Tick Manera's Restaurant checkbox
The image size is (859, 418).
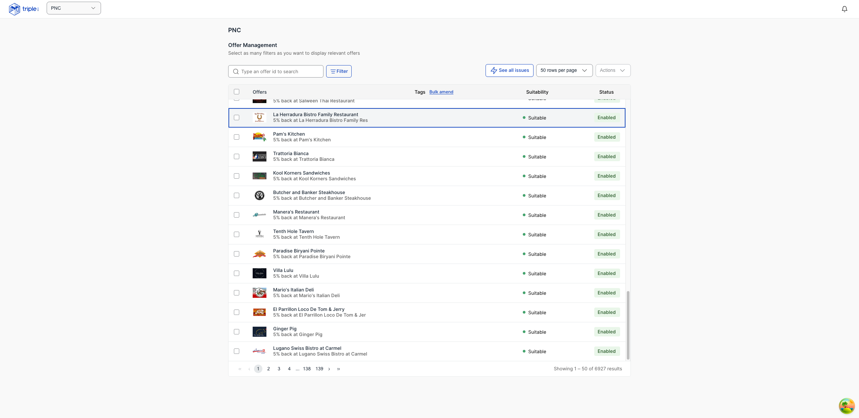click(x=237, y=215)
